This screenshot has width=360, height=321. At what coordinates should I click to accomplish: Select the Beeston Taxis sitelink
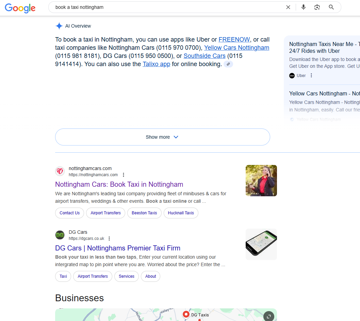[x=144, y=213]
